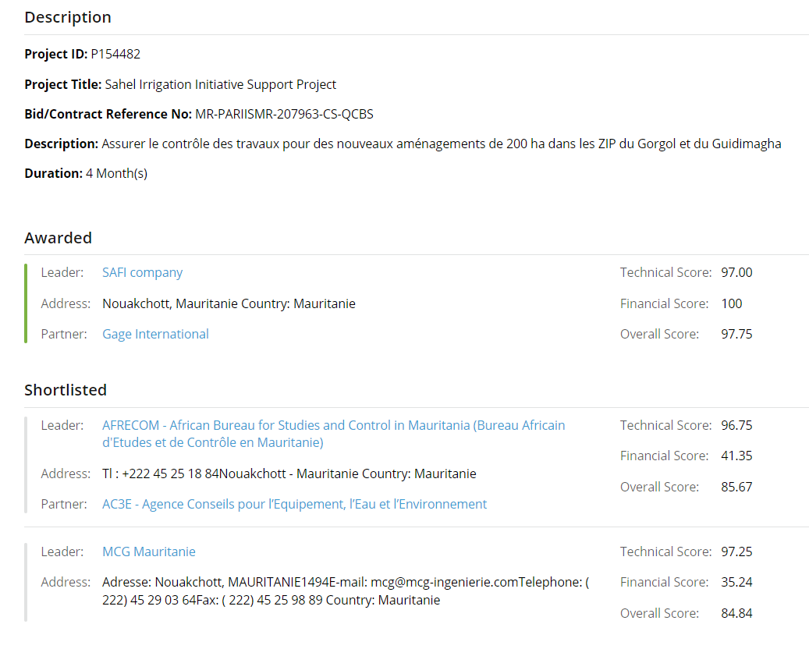Click AFRECOM's overall score 85.67
This screenshot has height=649, width=809.
[736, 487]
